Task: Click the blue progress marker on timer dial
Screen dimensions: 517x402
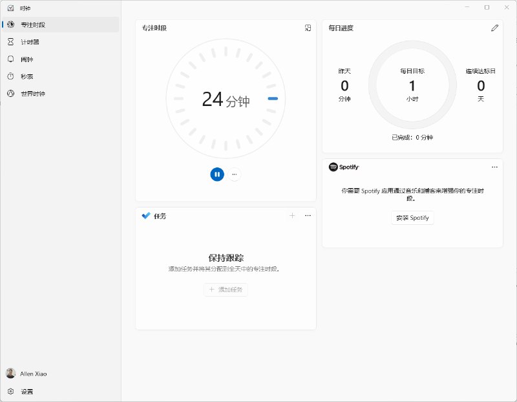Action: [273, 99]
